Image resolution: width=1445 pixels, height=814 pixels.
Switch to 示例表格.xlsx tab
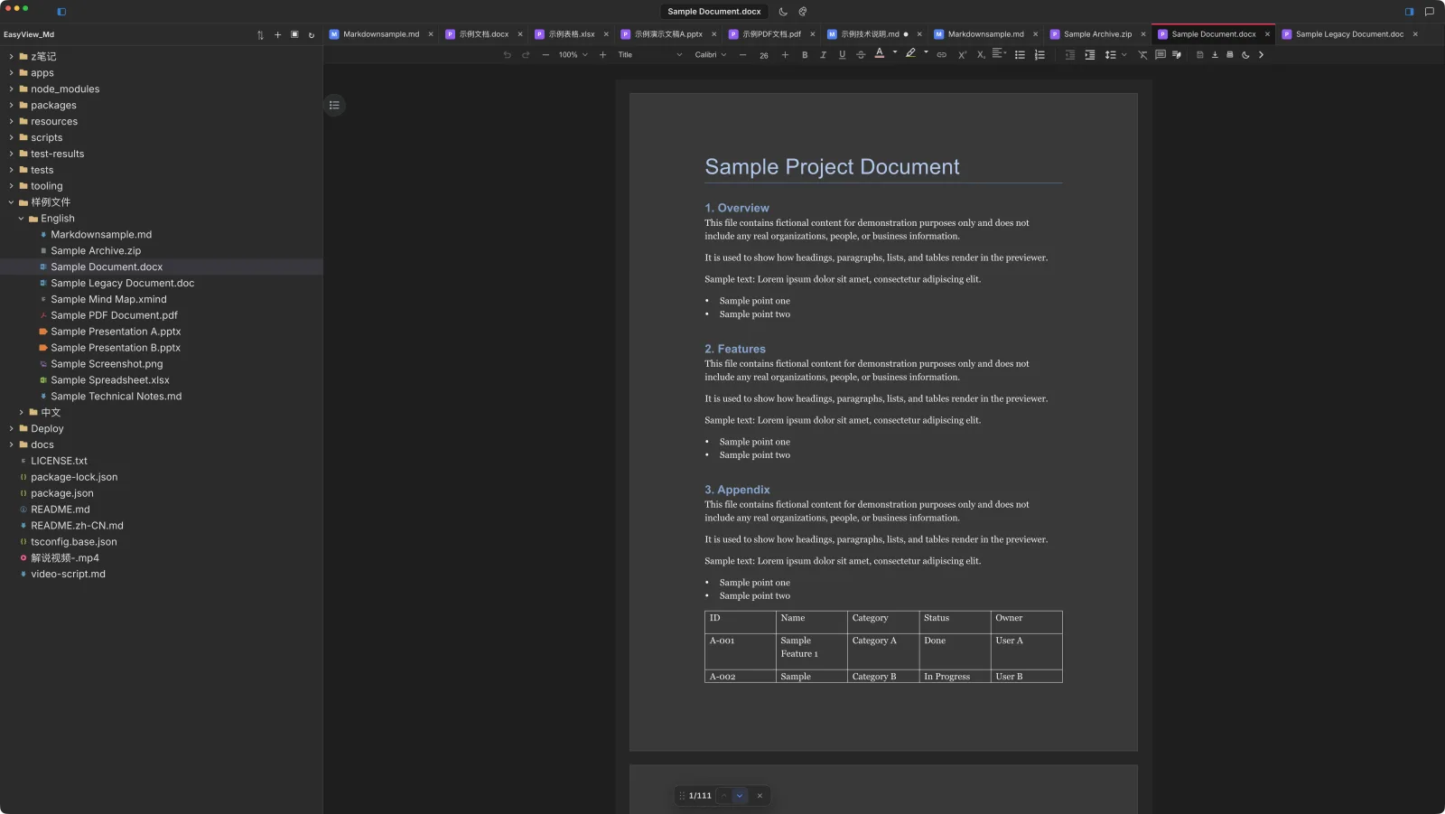572,34
